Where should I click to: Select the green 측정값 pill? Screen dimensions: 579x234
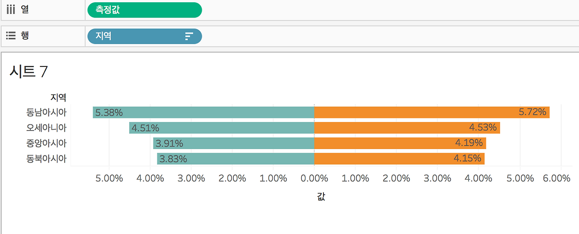(144, 9)
